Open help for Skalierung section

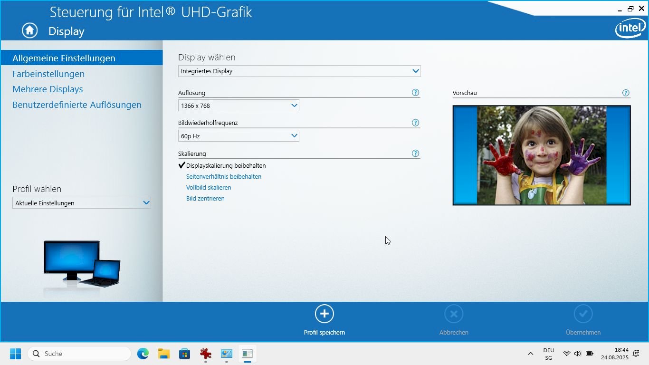415,154
